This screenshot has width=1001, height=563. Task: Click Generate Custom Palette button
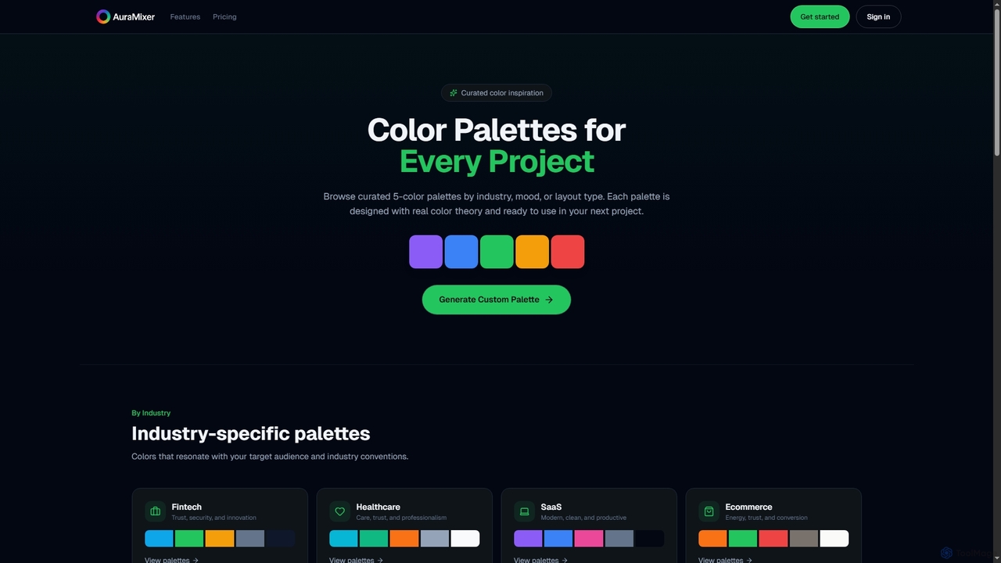[x=497, y=299]
